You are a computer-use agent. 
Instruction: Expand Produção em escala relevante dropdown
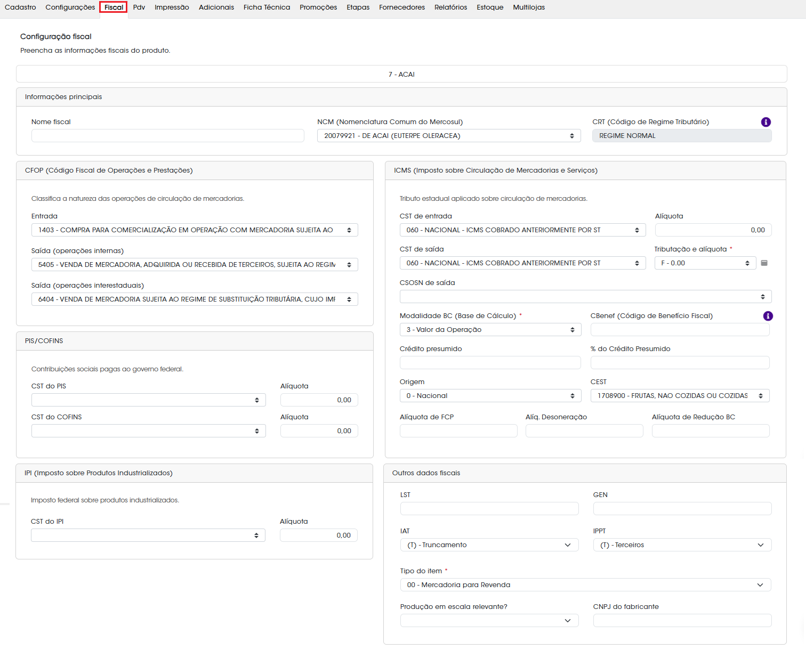tap(489, 621)
